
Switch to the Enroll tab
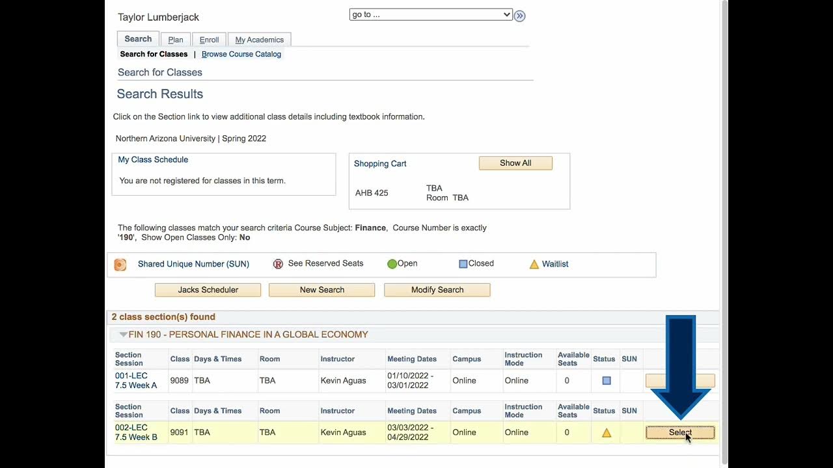[x=209, y=40]
